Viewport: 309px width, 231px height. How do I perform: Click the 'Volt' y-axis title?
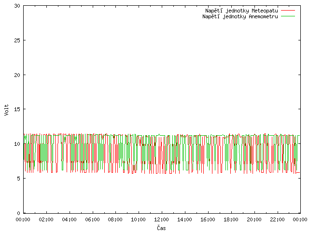[x=6, y=110]
